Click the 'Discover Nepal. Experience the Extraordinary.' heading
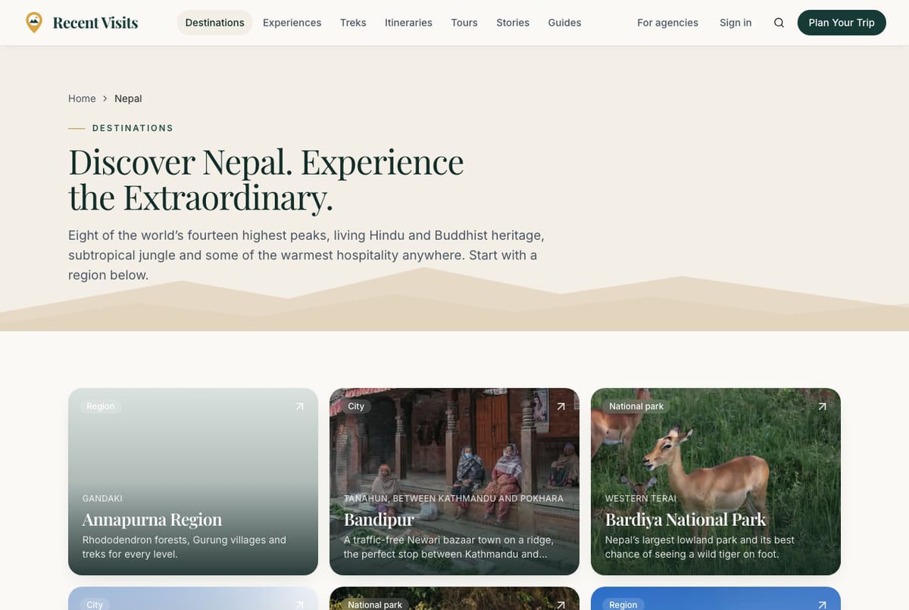The height and width of the screenshot is (610, 909). click(266, 179)
